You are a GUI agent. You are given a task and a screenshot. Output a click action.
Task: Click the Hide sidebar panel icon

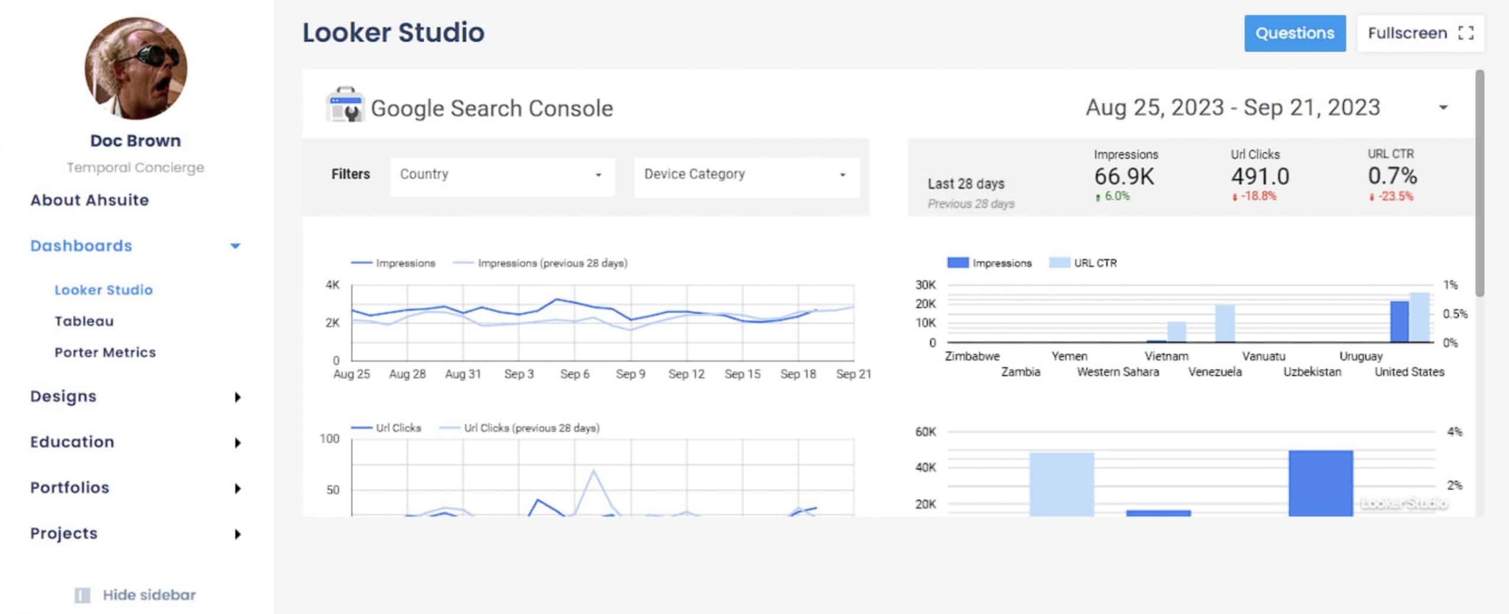(83, 595)
